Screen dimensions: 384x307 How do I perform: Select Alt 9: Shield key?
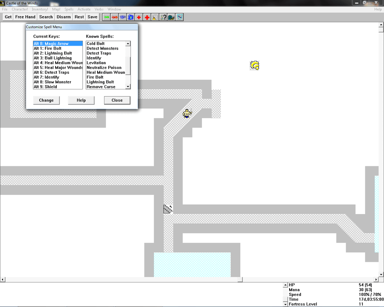click(58, 87)
